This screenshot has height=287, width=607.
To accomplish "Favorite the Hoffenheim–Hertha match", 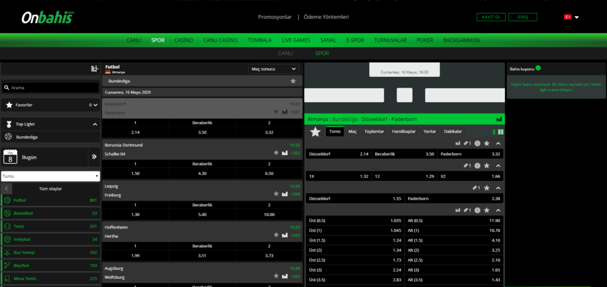I will (276, 235).
